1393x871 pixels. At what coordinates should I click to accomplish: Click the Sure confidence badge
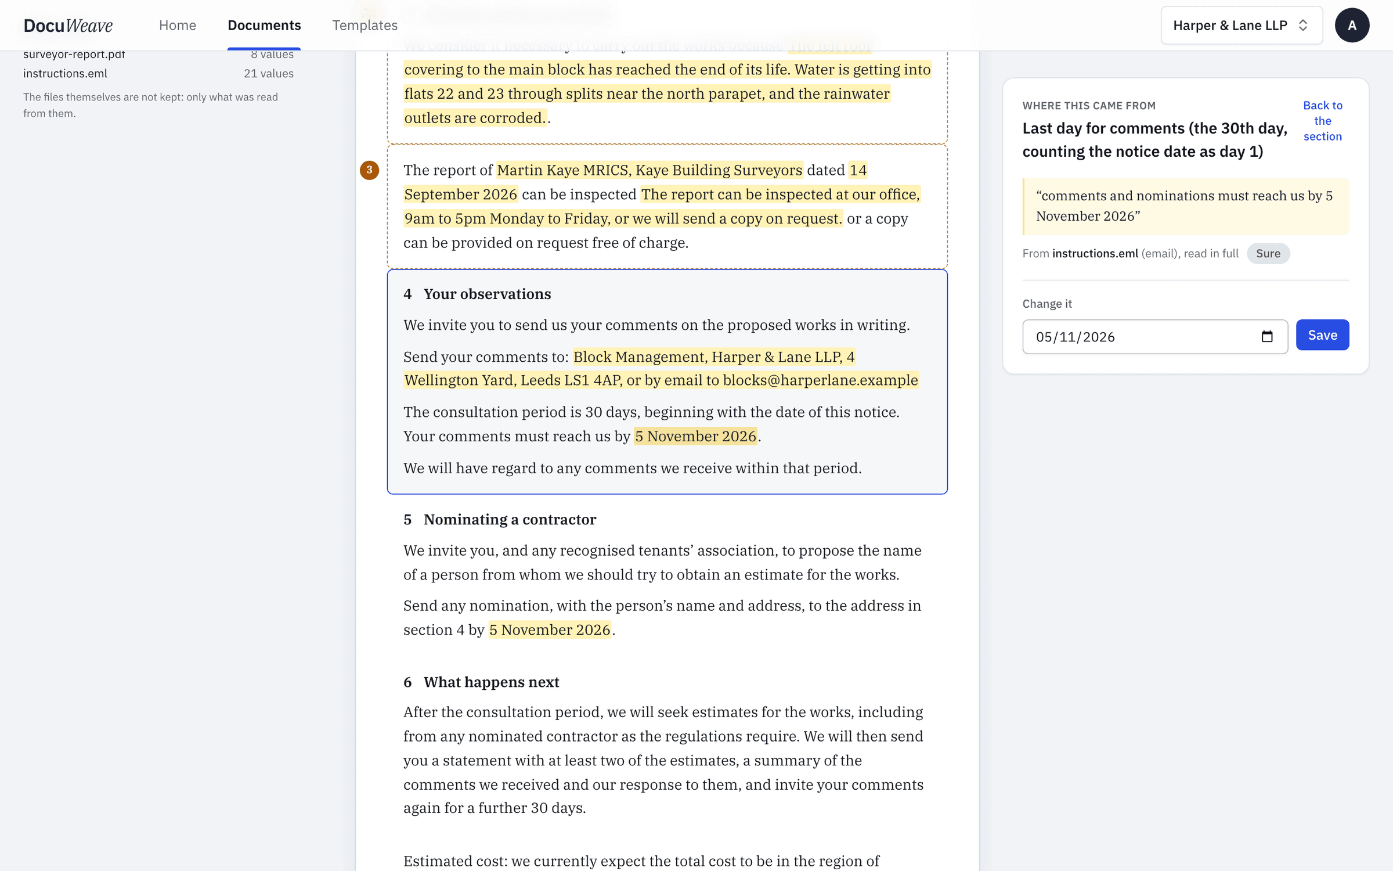tap(1268, 253)
